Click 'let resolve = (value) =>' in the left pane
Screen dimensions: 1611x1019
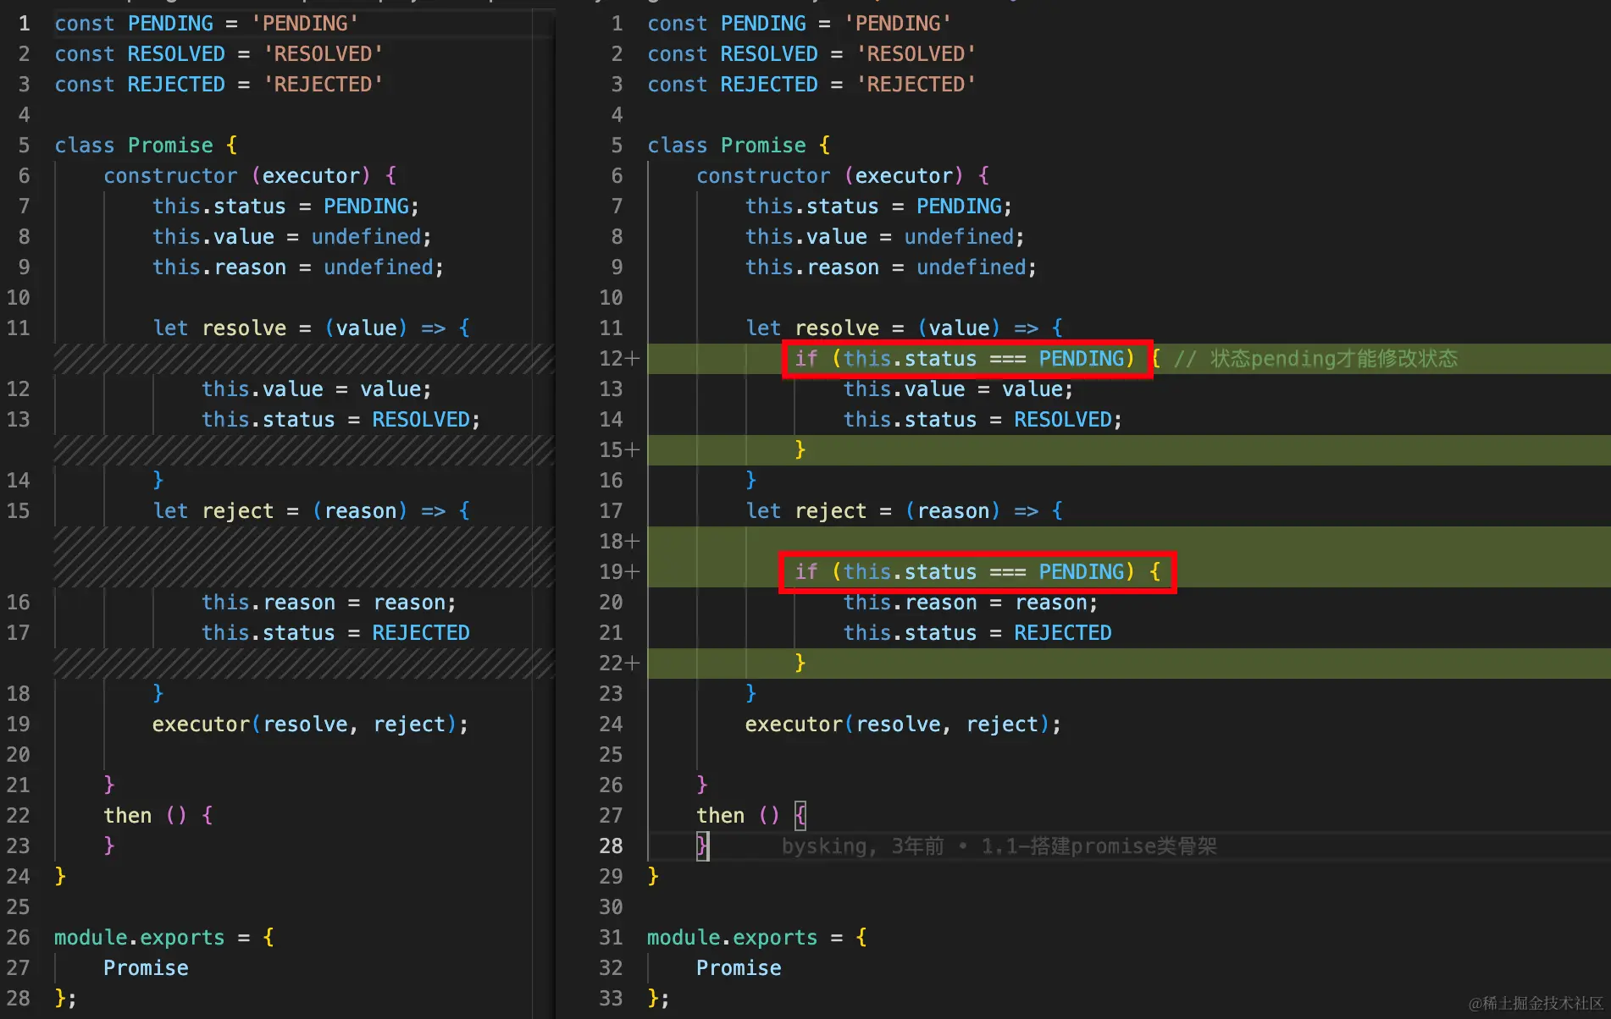tap(299, 328)
